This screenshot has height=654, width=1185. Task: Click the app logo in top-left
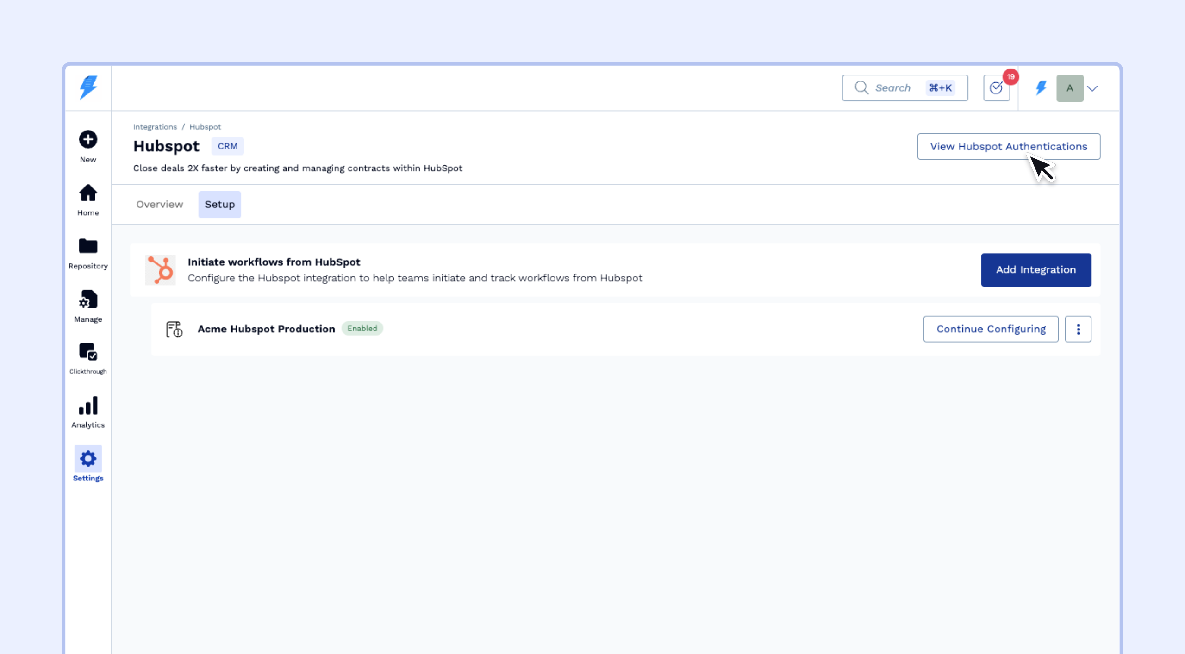coord(88,87)
